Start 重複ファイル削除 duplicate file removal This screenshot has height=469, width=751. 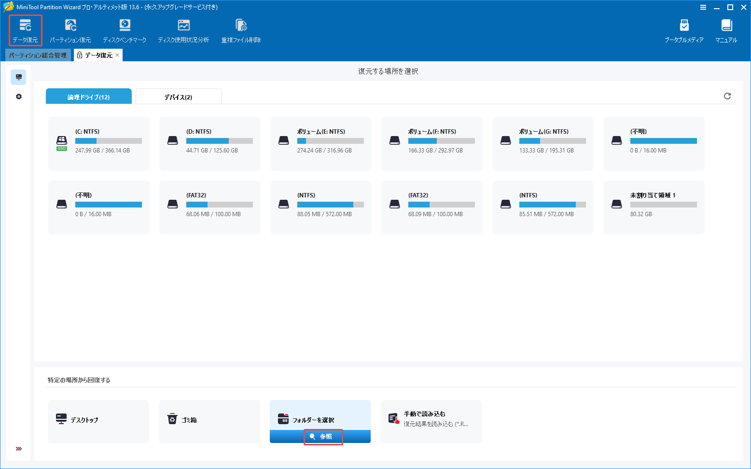tap(240, 29)
